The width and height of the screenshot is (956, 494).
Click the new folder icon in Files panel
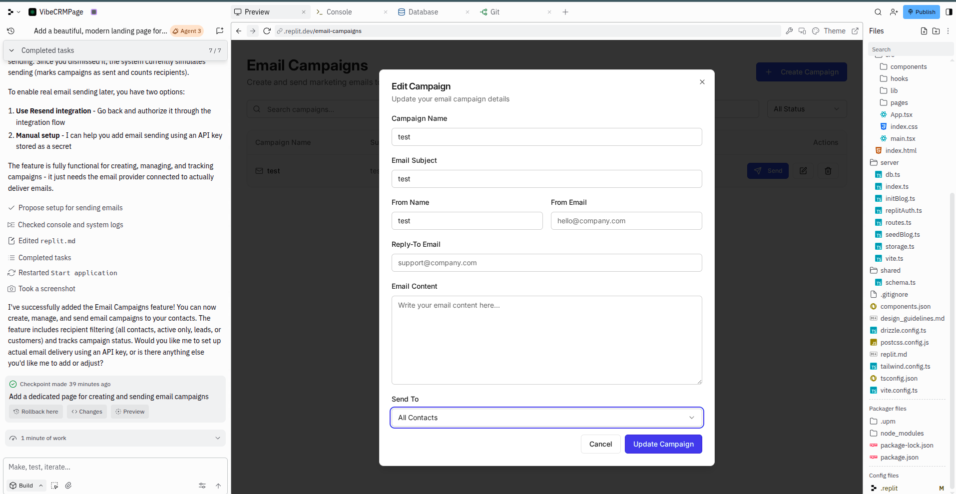click(936, 31)
